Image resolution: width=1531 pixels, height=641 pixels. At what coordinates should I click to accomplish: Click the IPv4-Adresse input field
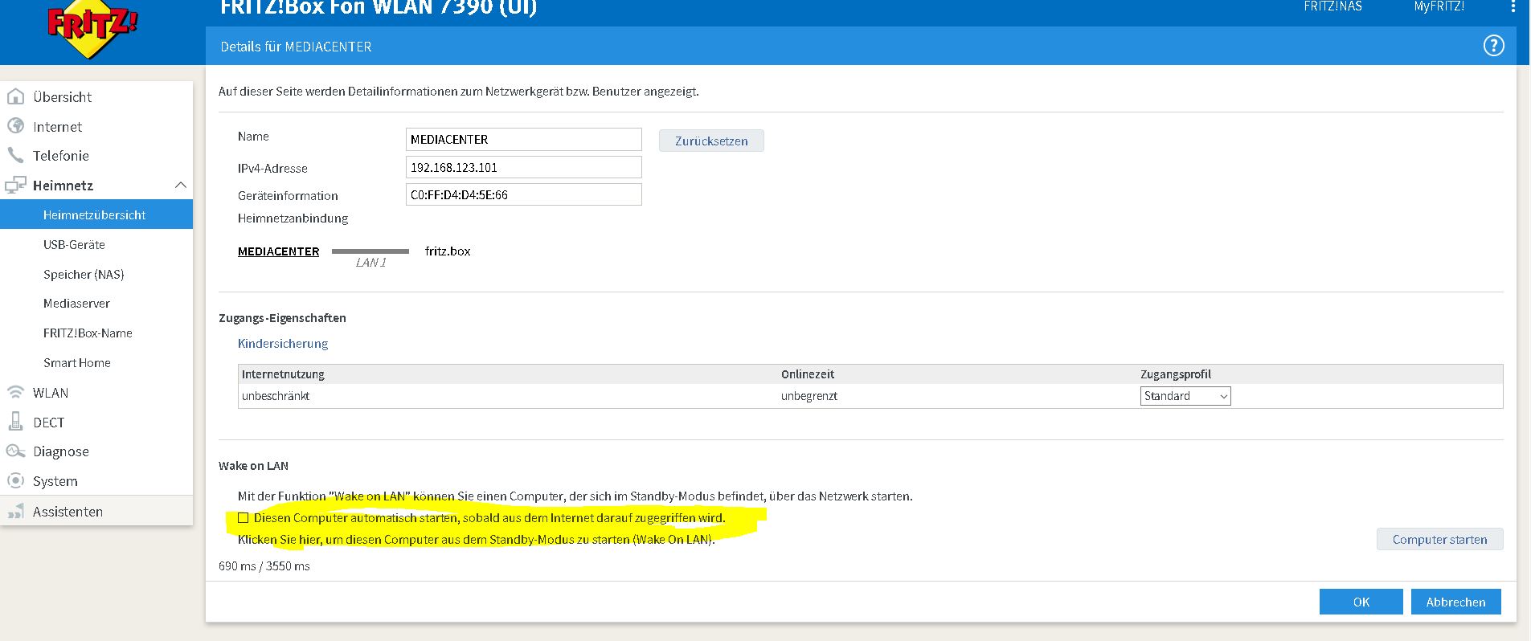524,167
